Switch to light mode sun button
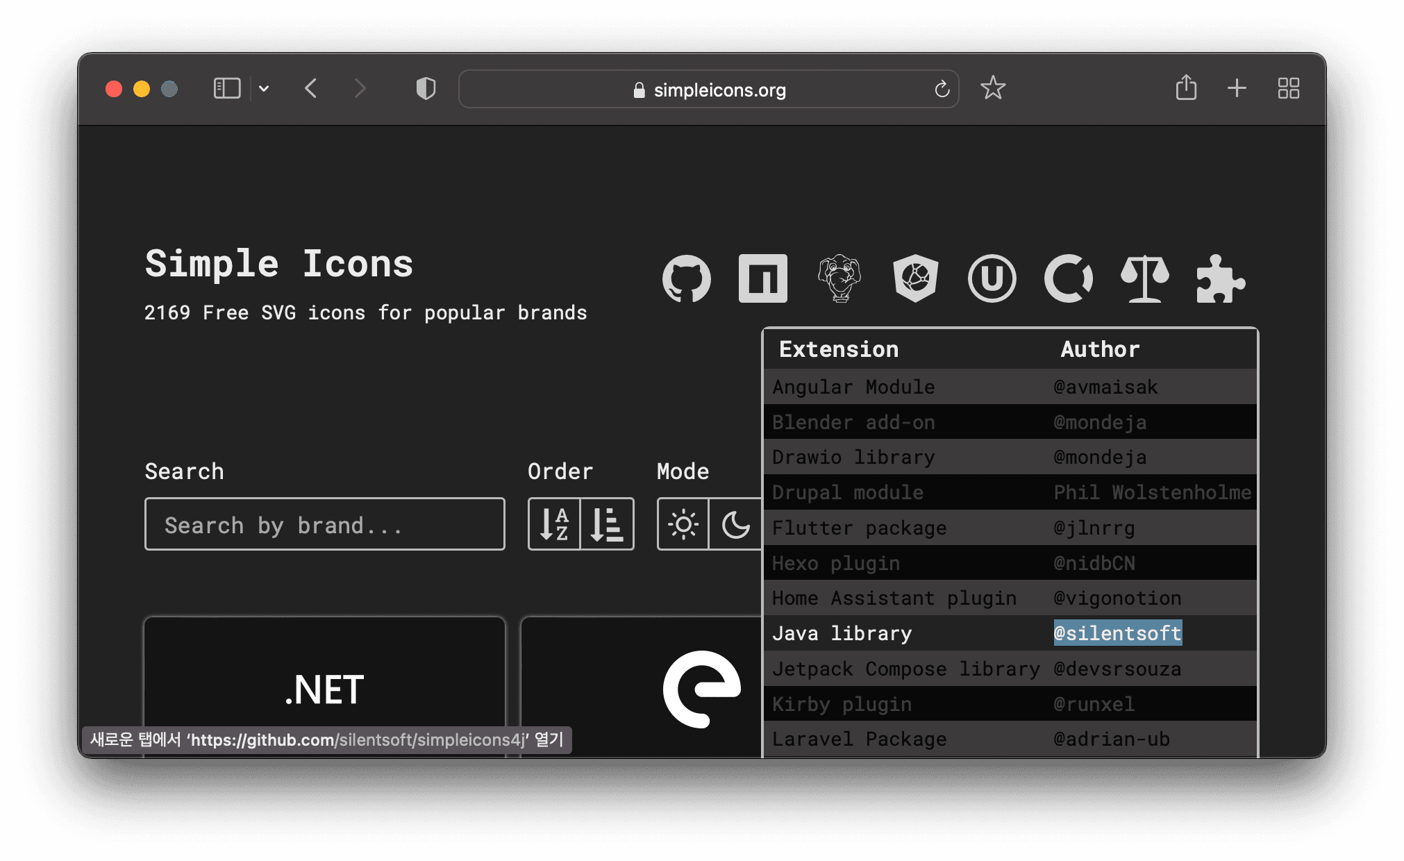Viewport: 1404px width, 861px height. click(x=683, y=524)
